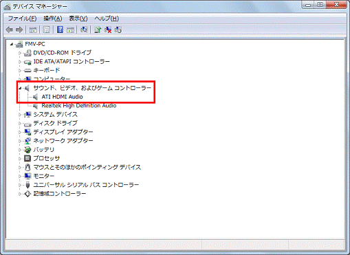Expand the マウスとそのほかのポインティング デバイス node
350x255 pixels.
[20, 168]
